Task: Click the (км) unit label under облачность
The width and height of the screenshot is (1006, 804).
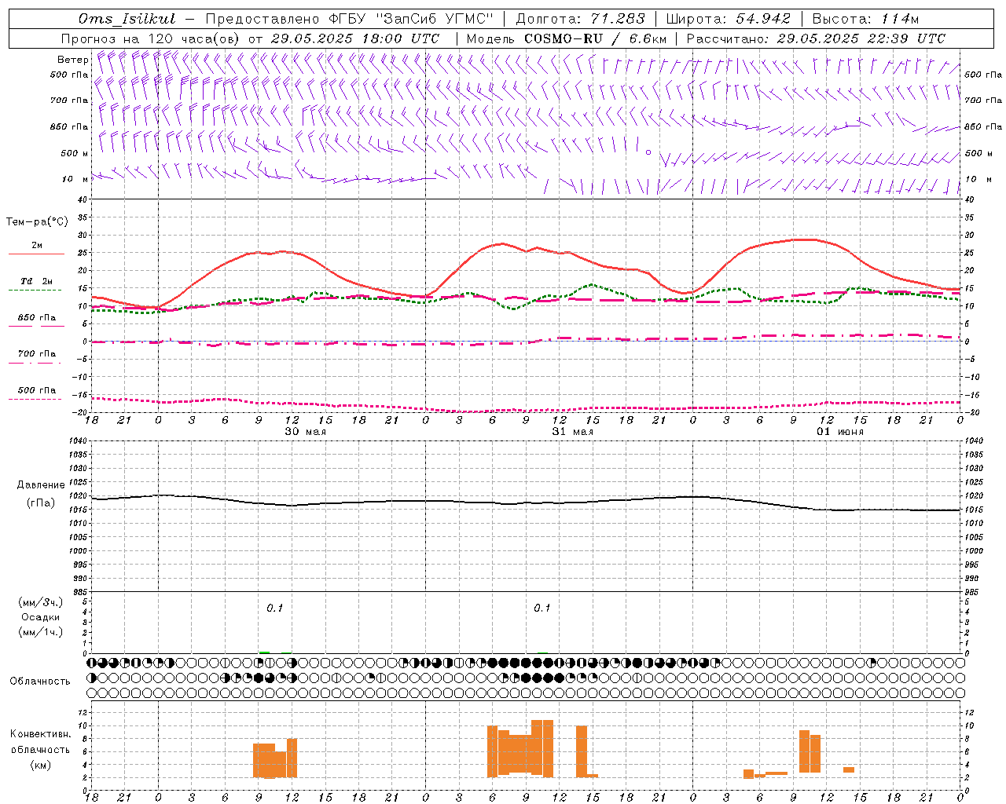Action: [41, 765]
